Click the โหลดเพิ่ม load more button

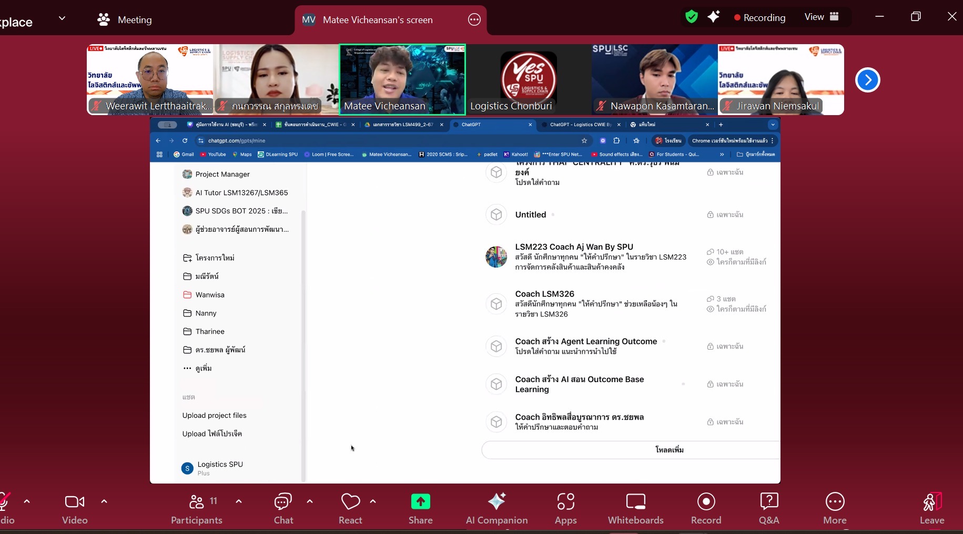(x=631, y=450)
